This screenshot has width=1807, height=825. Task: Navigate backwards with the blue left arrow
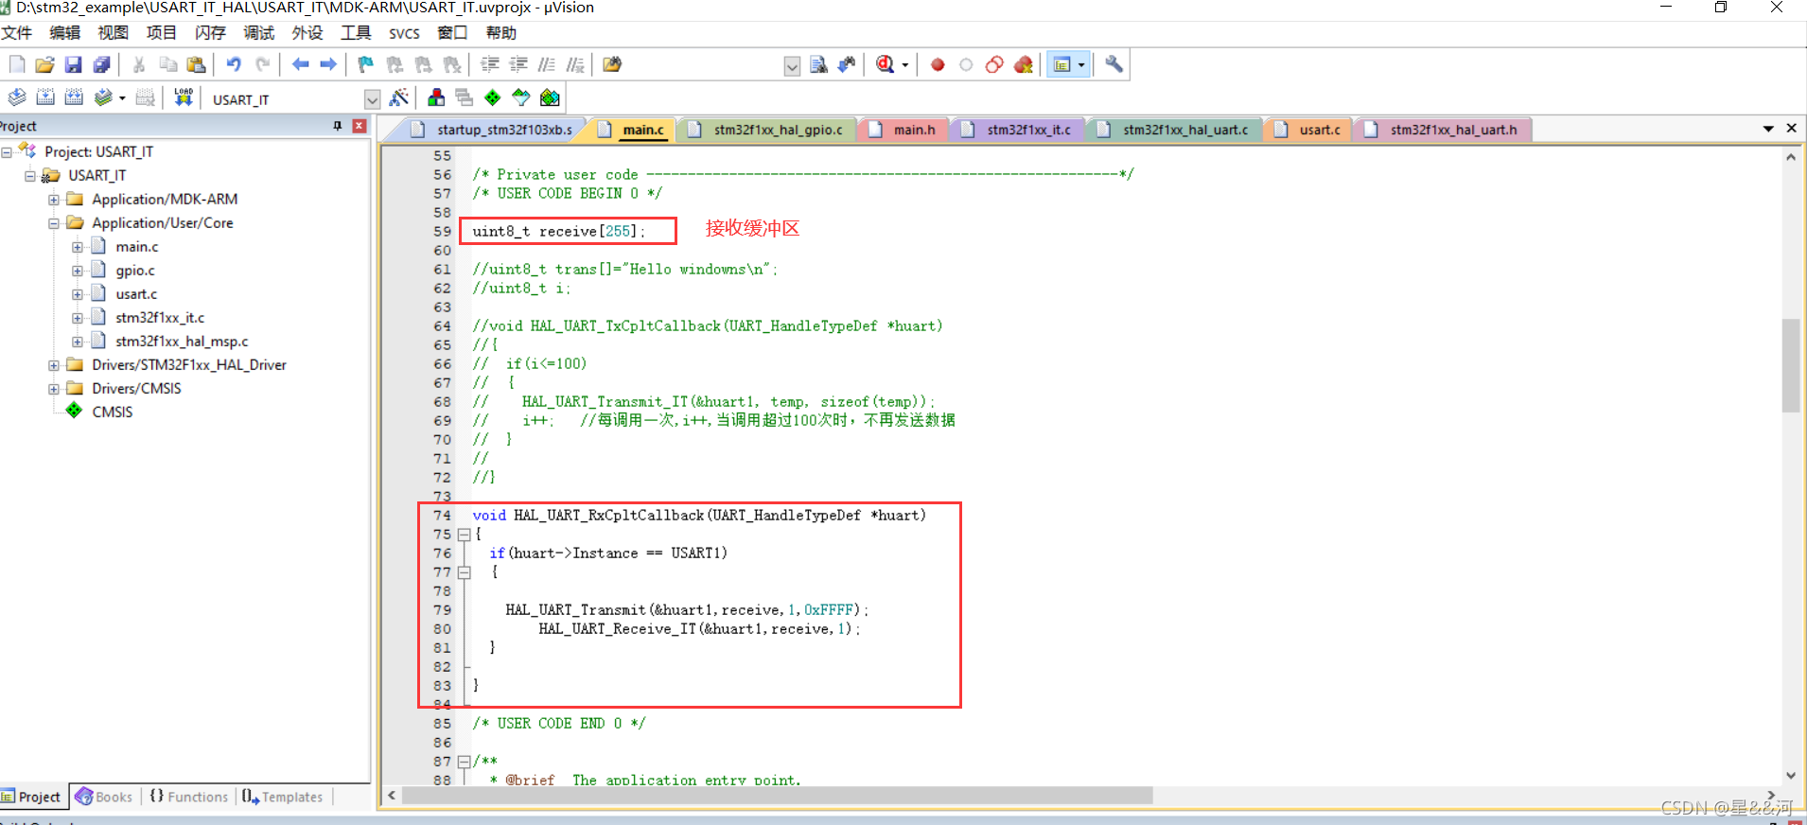click(x=300, y=64)
